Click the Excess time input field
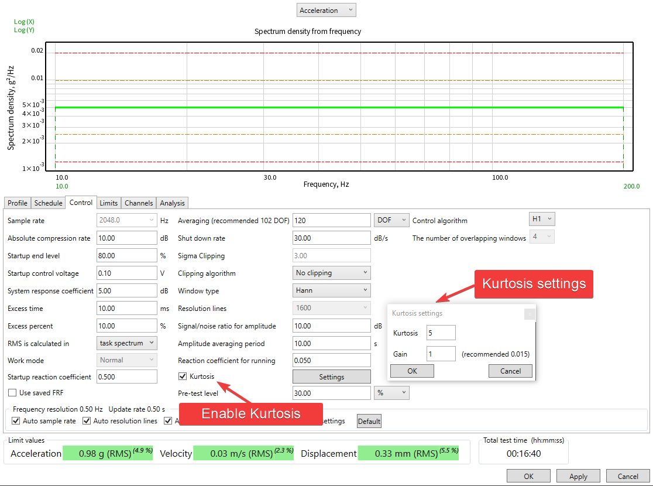 126,309
